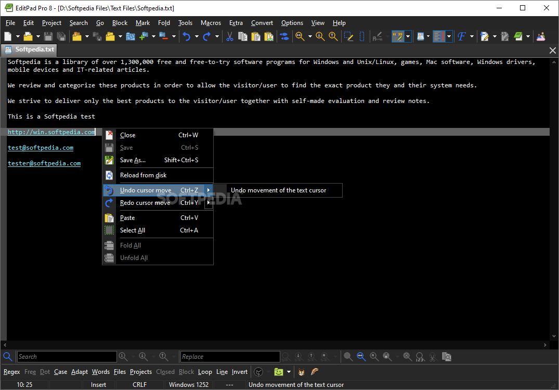Click inside the Search input field
Screen dimensions: 559x390
[x=67, y=357]
